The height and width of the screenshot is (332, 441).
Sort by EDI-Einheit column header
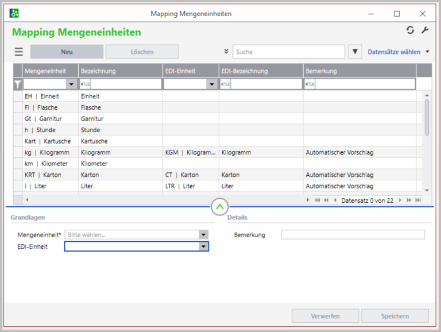(191, 71)
